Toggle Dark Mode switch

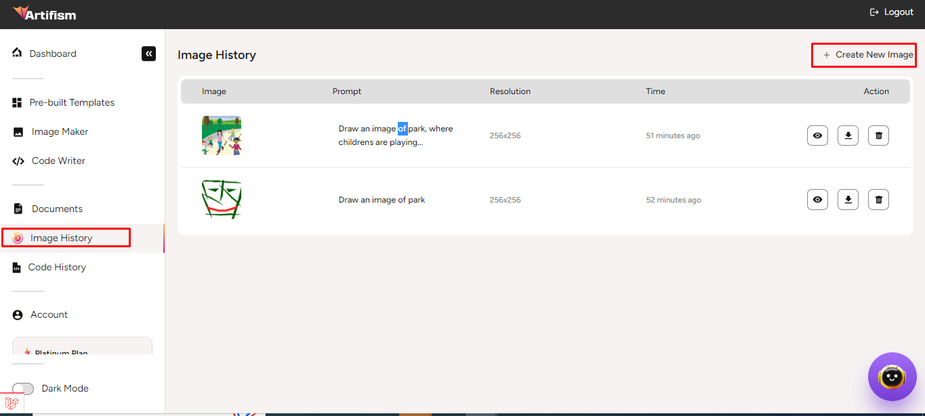23,389
